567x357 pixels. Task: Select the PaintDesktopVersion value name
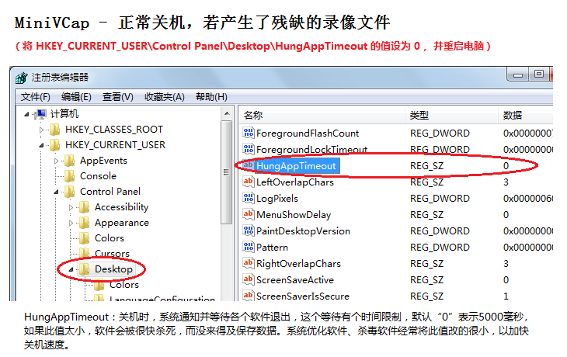point(303,231)
